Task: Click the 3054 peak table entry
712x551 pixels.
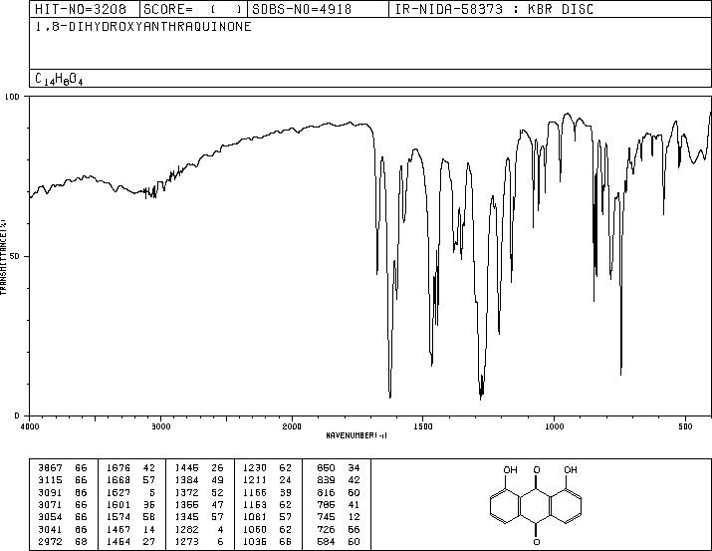Action: click(62, 517)
